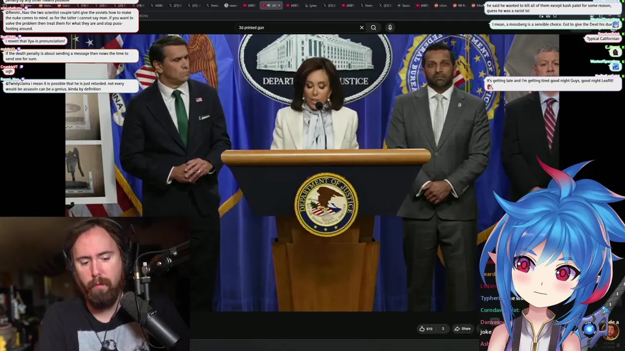Click the dislike count showing 2
This screenshot has width=625, height=351.
[x=443, y=329]
